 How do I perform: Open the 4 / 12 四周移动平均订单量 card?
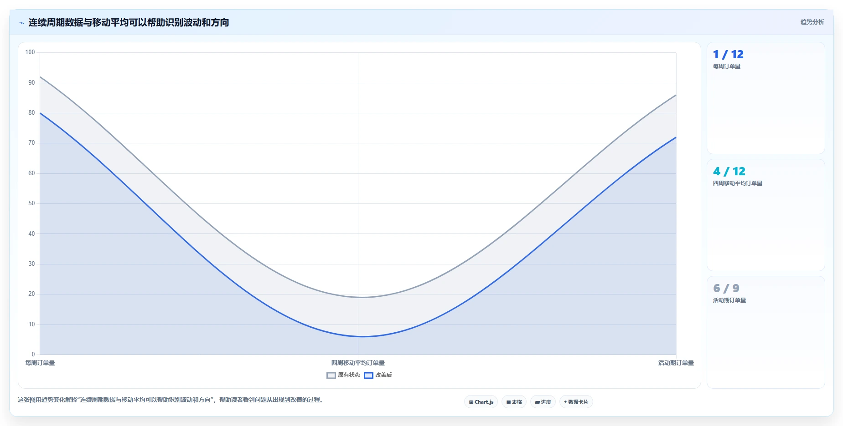point(765,215)
